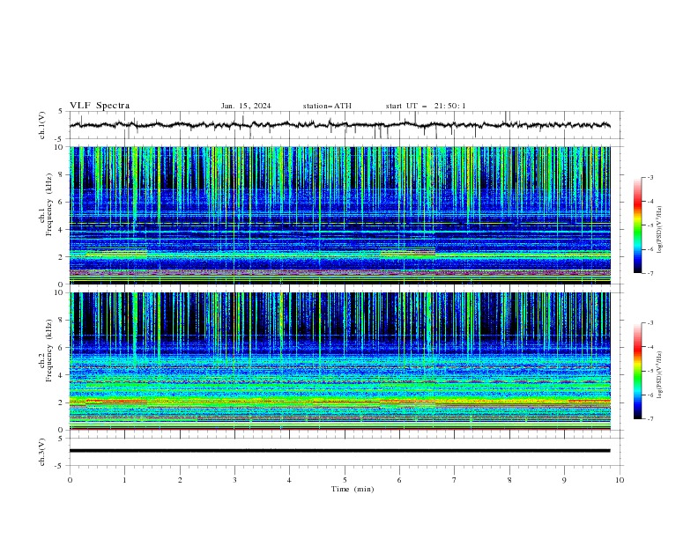Click the time axis tick label "9"

click(564, 480)
